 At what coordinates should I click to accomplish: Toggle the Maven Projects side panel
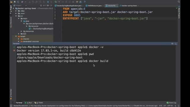point(179,12)
